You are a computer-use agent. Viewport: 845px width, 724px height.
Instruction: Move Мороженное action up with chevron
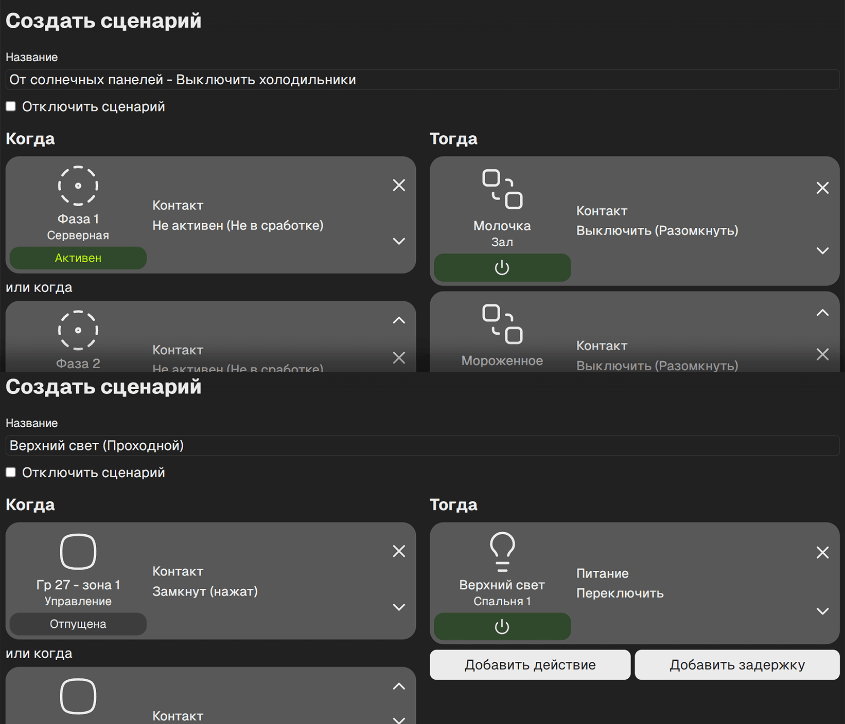pos(822,313)
